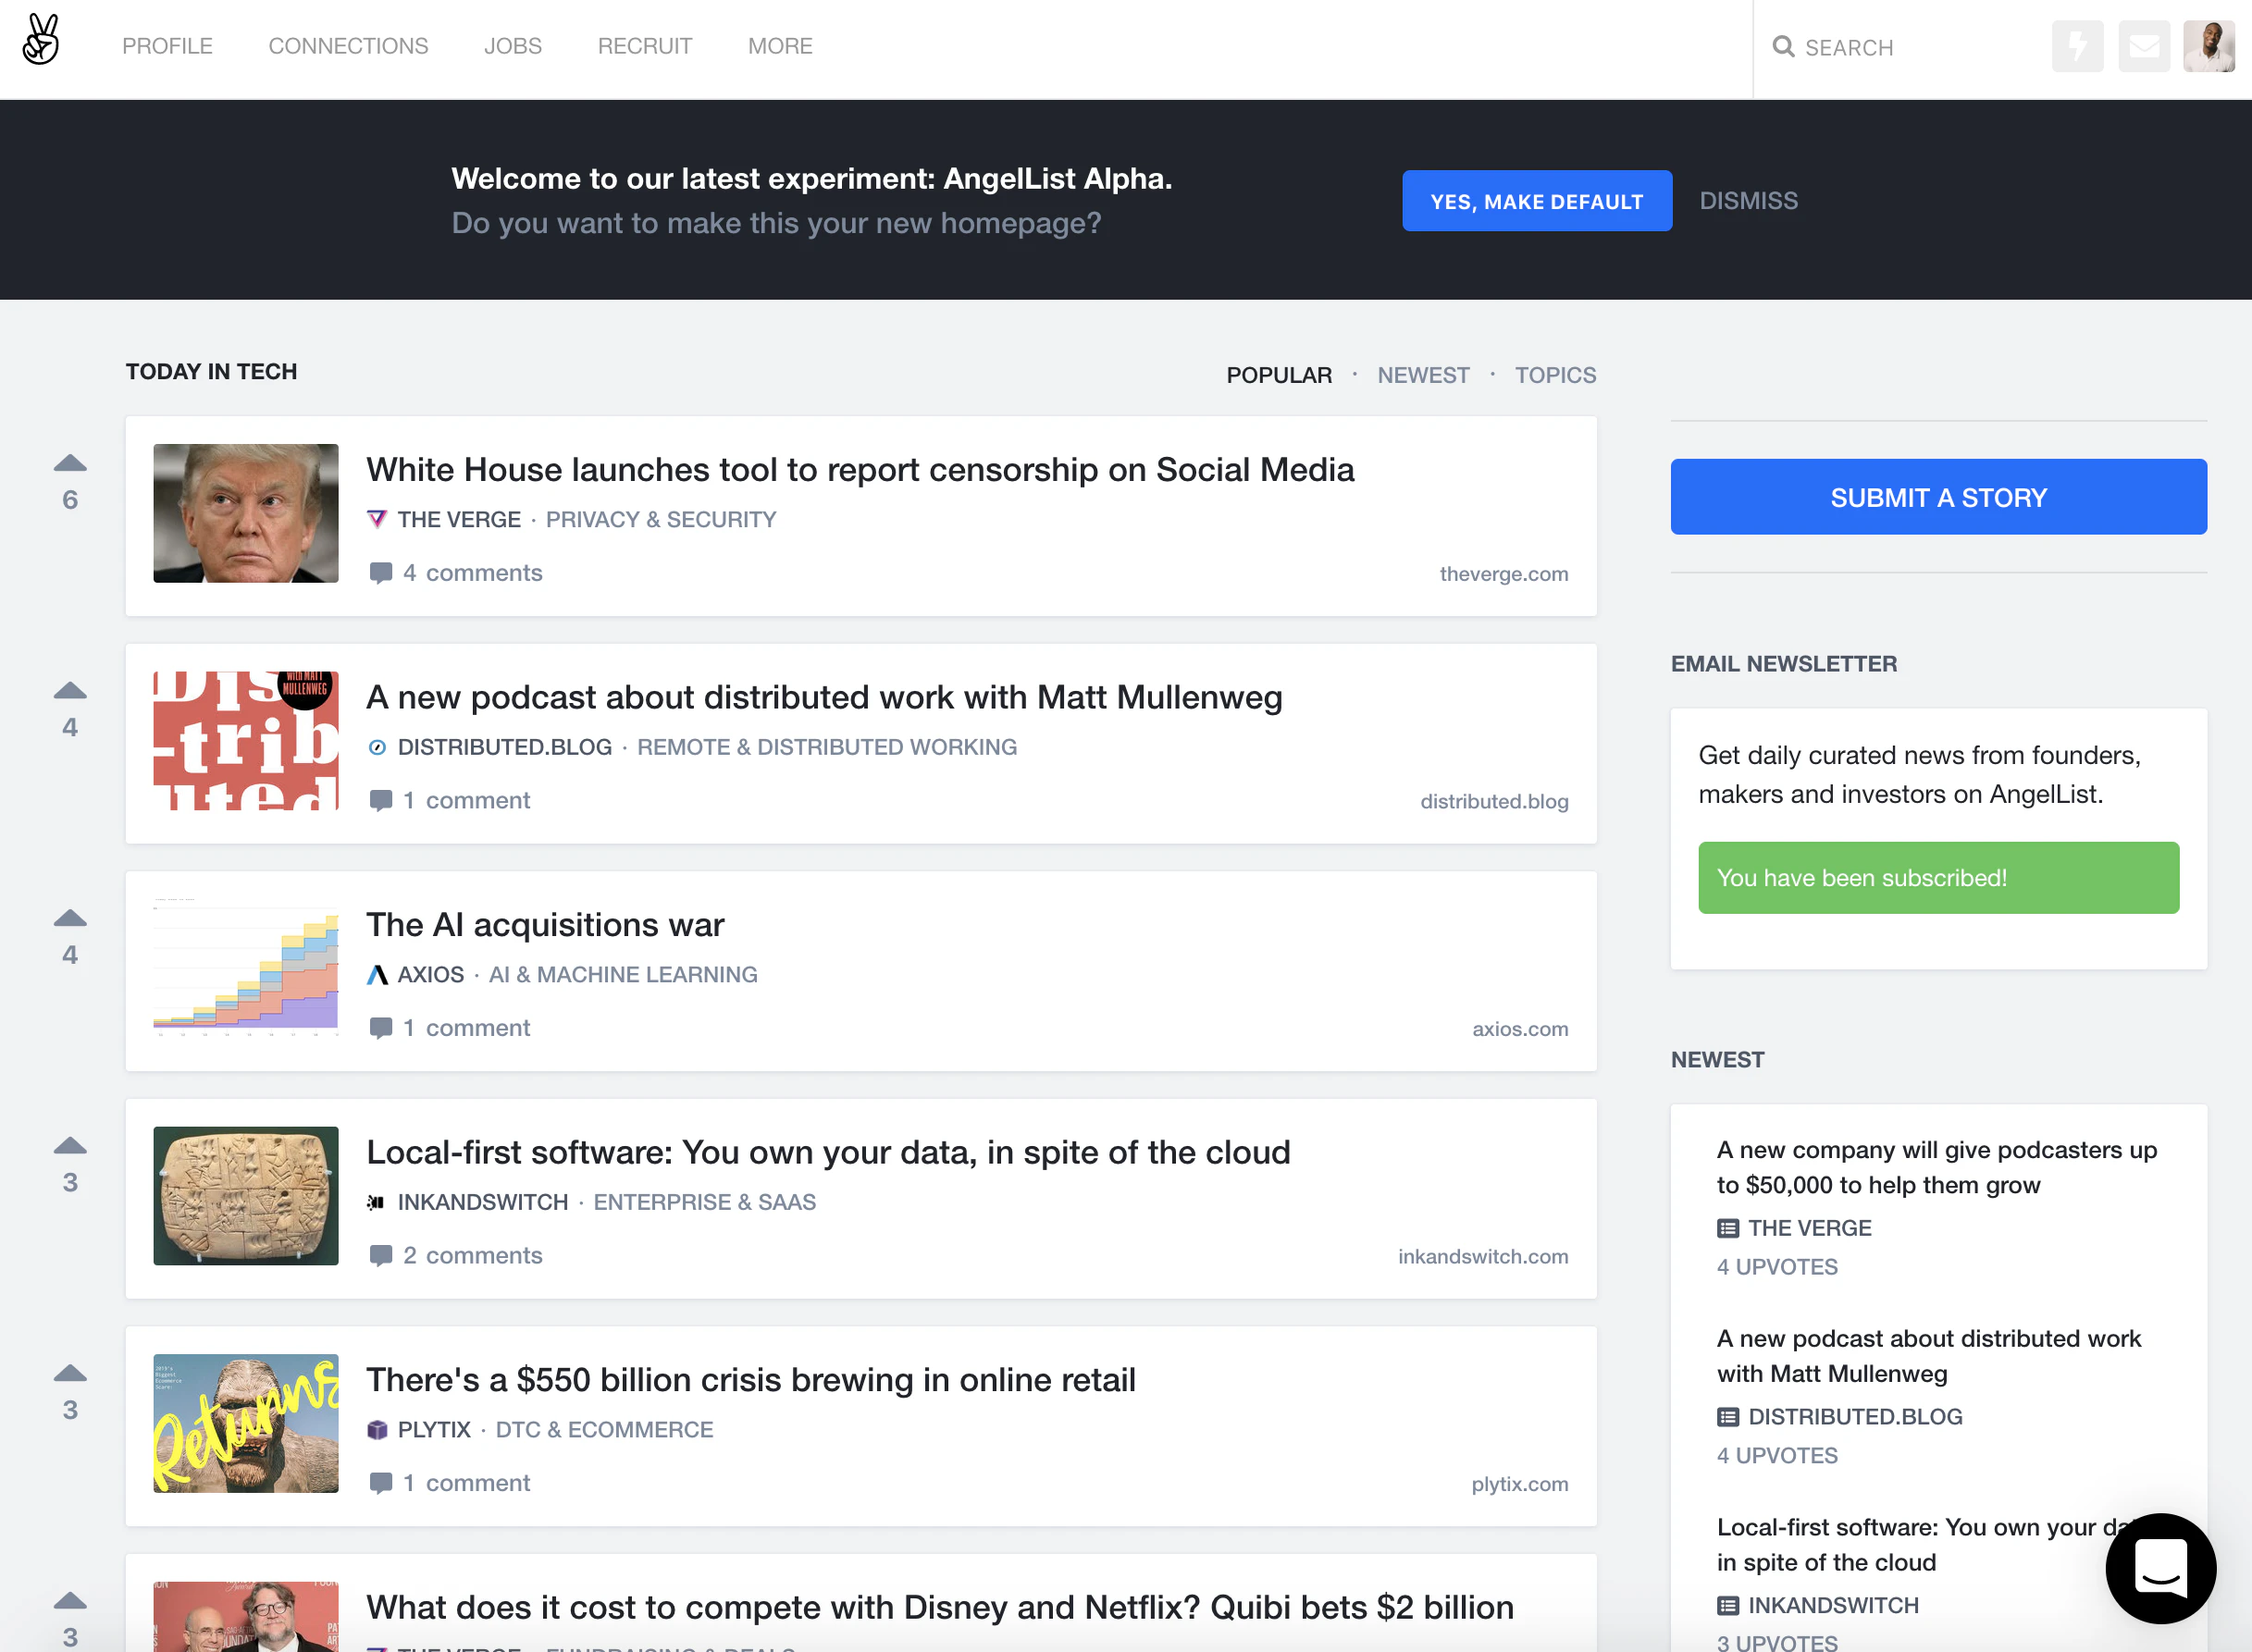Upvote the White House censorship story
2252x1652 pixels.
[70, 463]
